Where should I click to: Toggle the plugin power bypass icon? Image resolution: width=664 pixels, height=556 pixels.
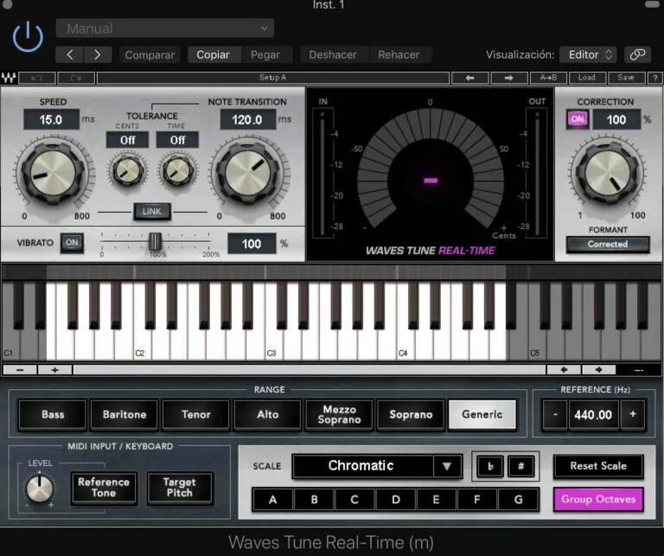point(28,37)
